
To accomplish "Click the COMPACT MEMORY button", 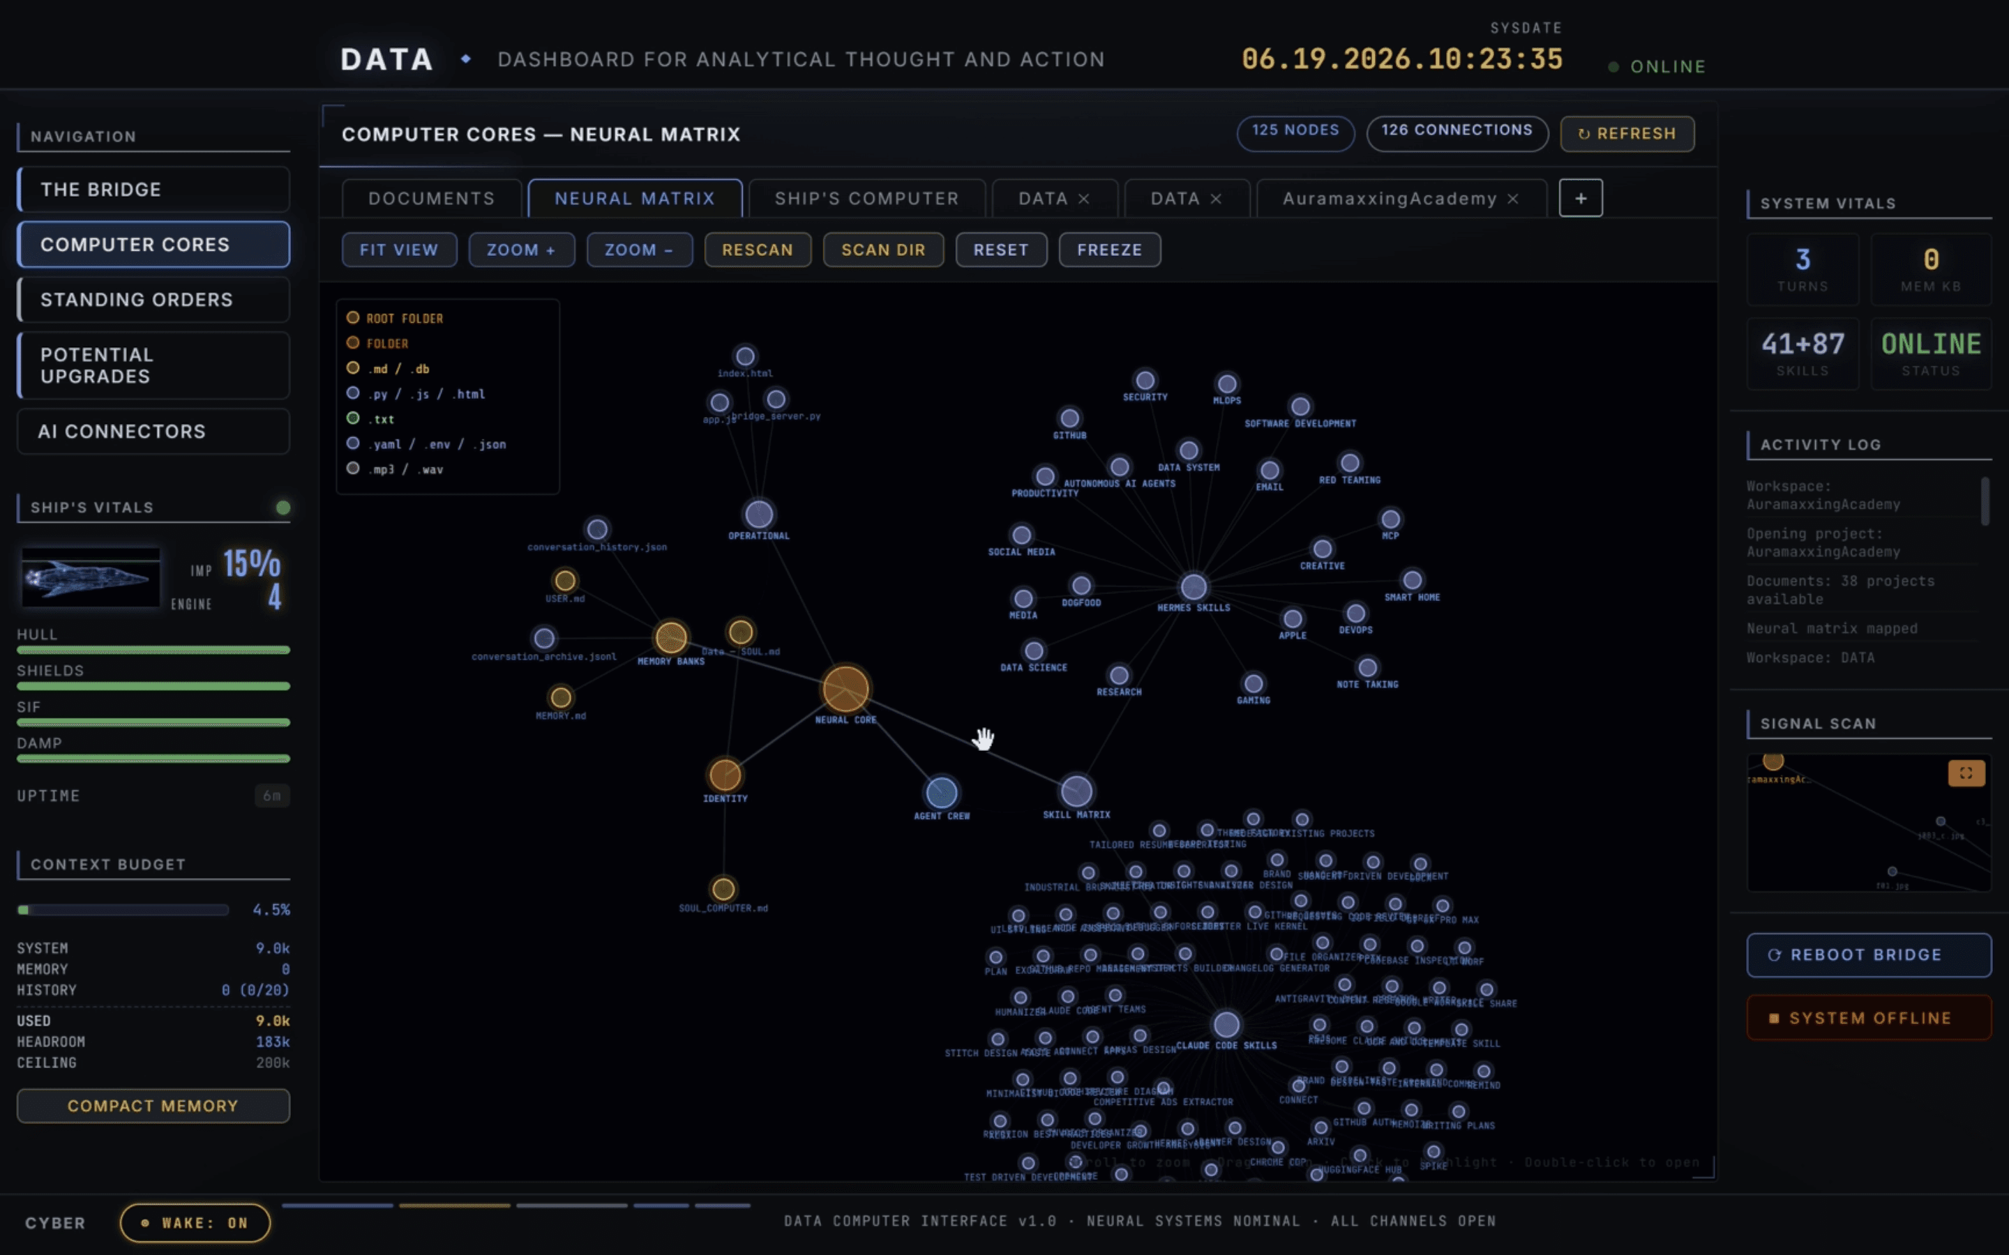I will pyautogui.click(x=153, y=1106).
